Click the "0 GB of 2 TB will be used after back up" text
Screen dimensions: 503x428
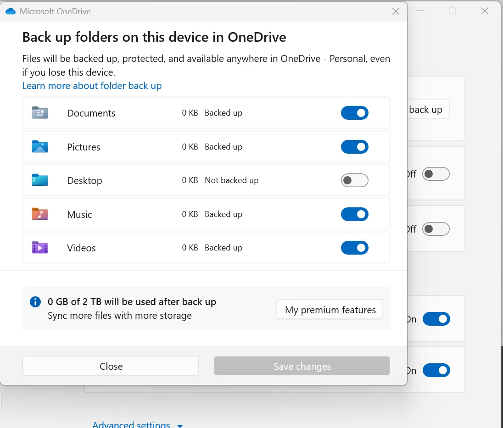(x=132, y=302)
